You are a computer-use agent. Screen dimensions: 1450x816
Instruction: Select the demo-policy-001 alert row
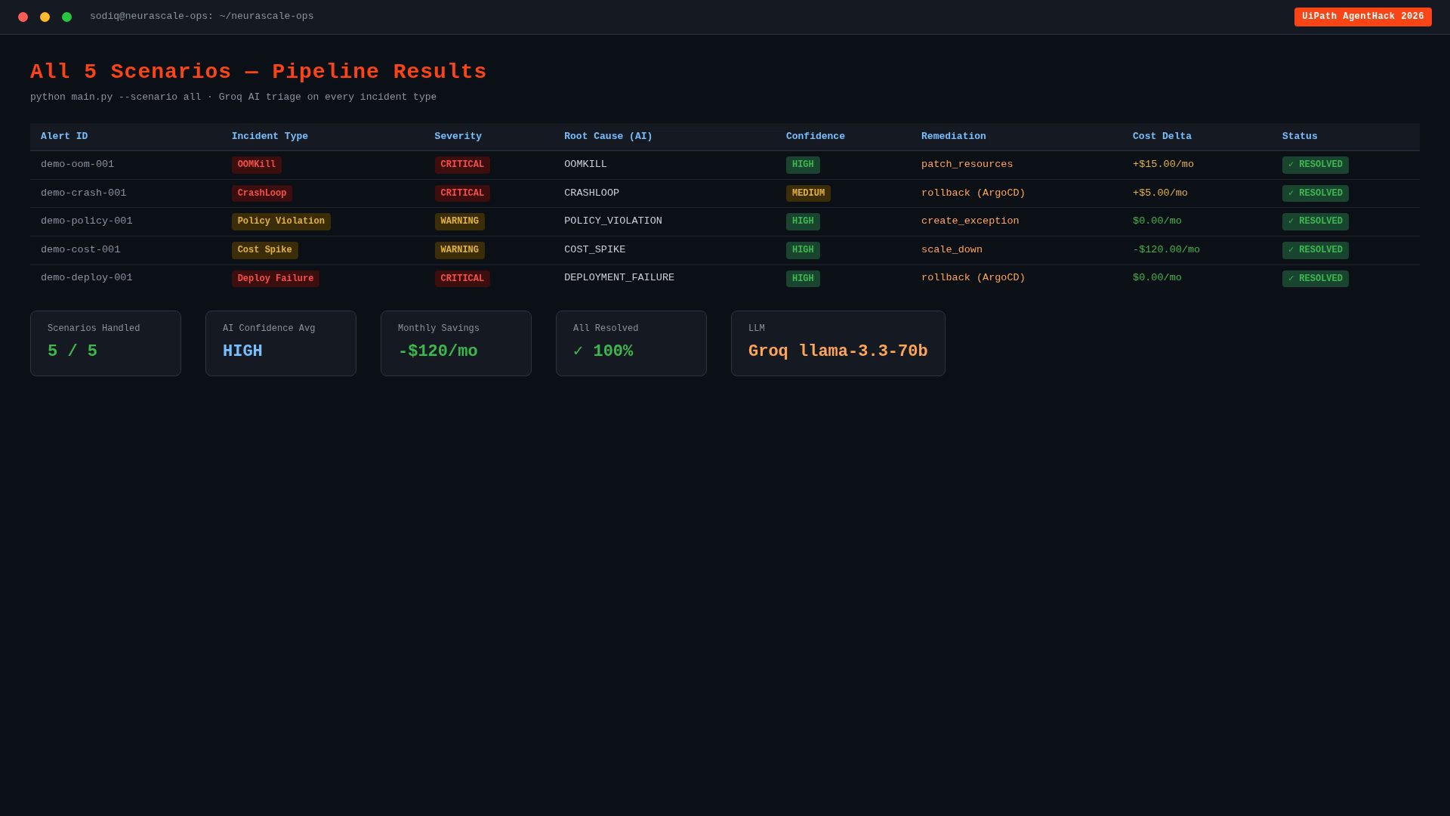(x=725, y=221)
